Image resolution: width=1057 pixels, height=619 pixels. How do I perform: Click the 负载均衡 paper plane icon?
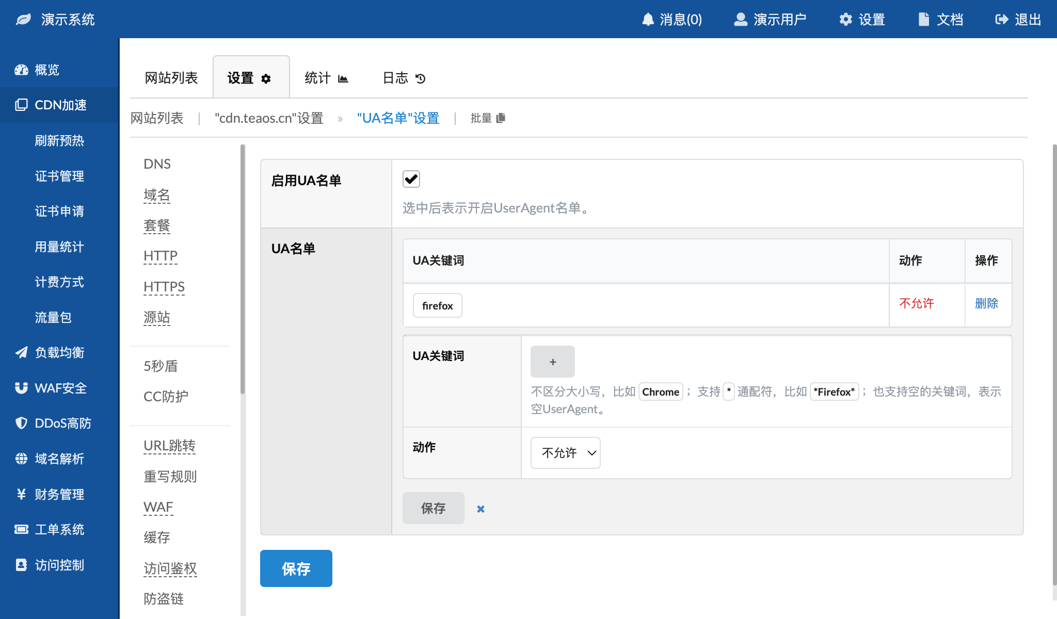click(x=21, y=352)
